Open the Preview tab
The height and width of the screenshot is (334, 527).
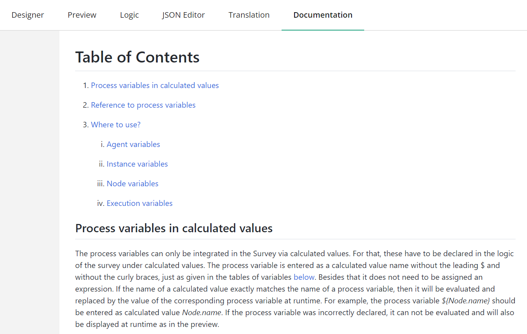coord(82,15)
